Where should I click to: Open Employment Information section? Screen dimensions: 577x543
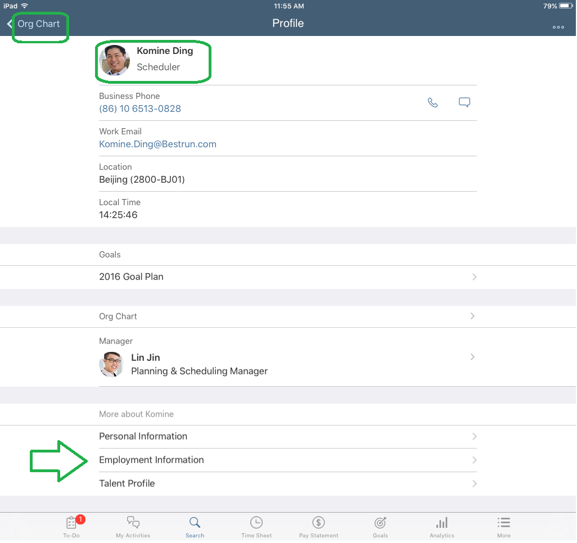pyautogui.click(x=288, y=460)
